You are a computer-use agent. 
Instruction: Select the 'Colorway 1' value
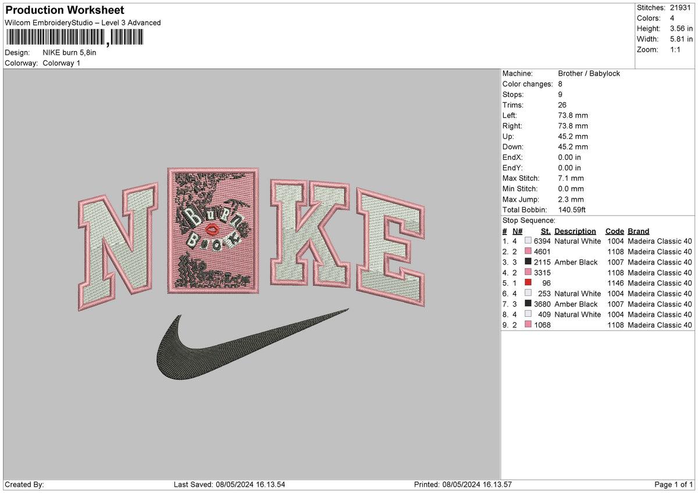point(62,63)
